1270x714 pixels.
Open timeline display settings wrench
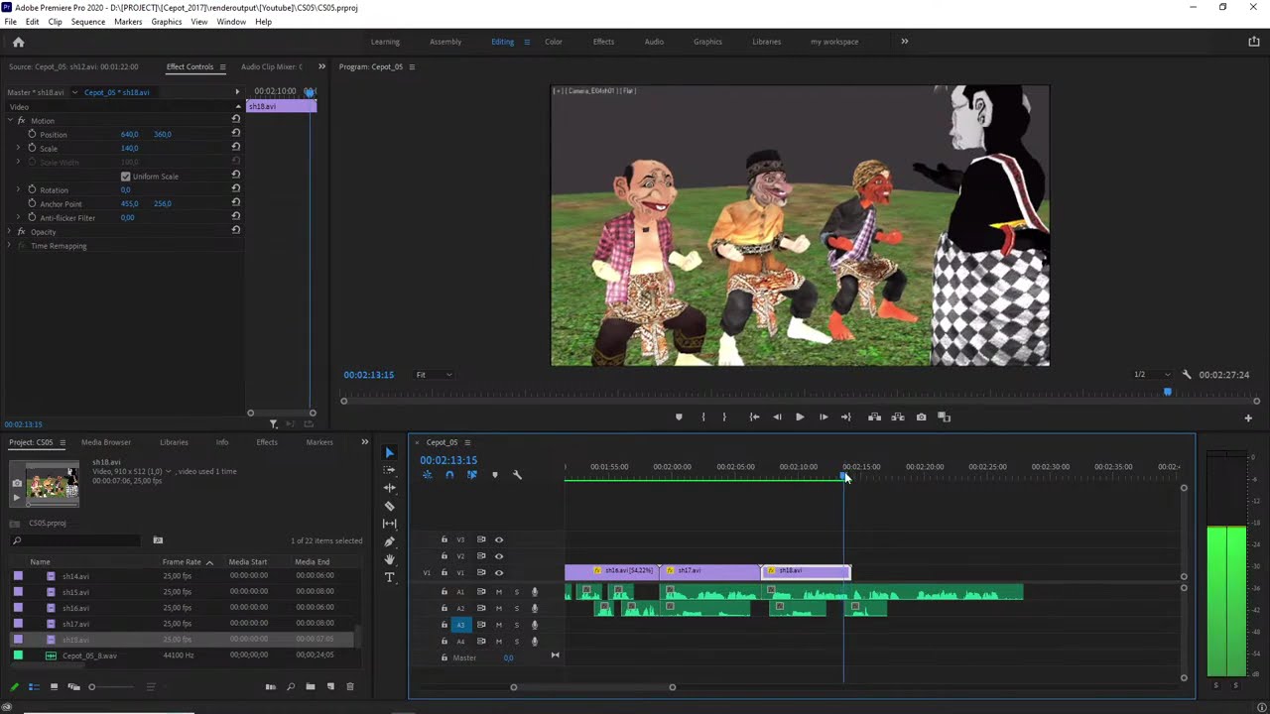point(517,475)
